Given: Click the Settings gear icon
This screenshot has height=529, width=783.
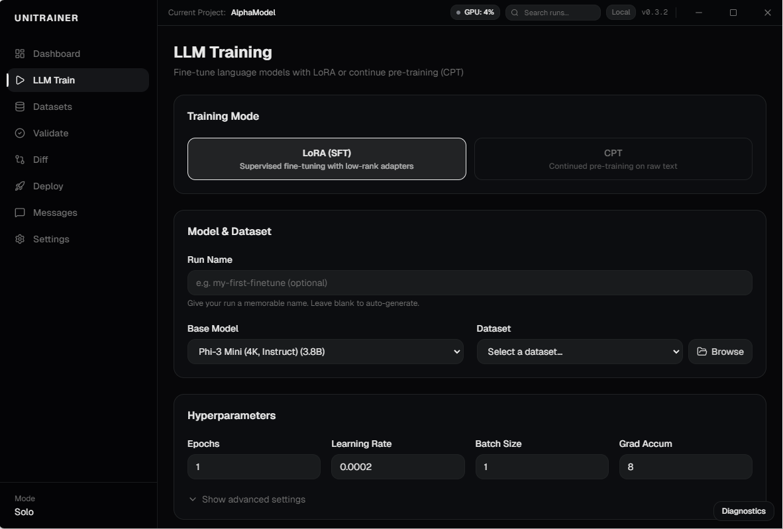Looking at the screenshot, I should (20, 239).
